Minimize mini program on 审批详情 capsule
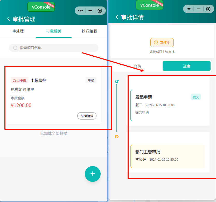Screen dimensions: 216x202 199,9
